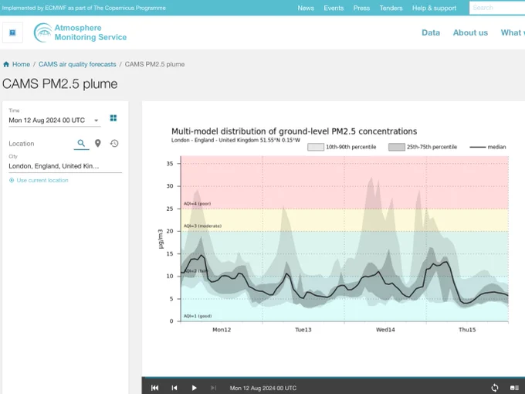Click the chart title Multi-model distribution text

(294, 131)
